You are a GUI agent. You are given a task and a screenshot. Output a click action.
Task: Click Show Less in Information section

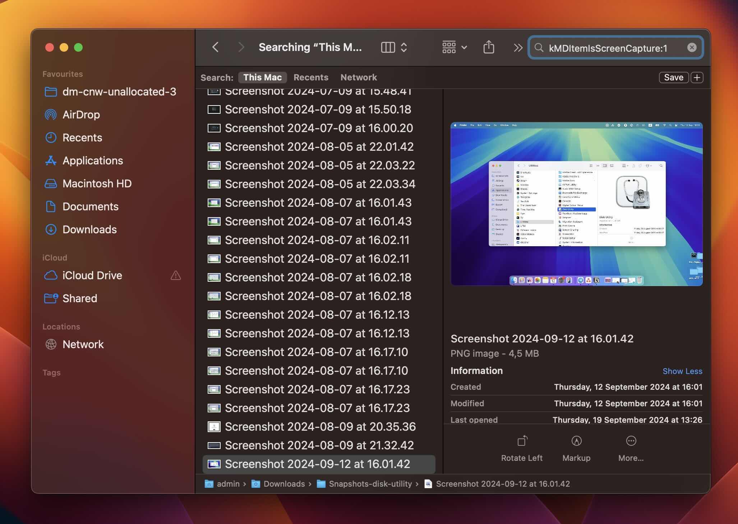click(x=682, y=371)
